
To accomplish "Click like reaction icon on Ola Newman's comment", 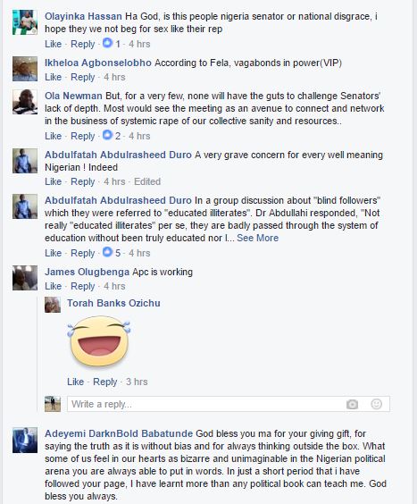I will (108, 135).
